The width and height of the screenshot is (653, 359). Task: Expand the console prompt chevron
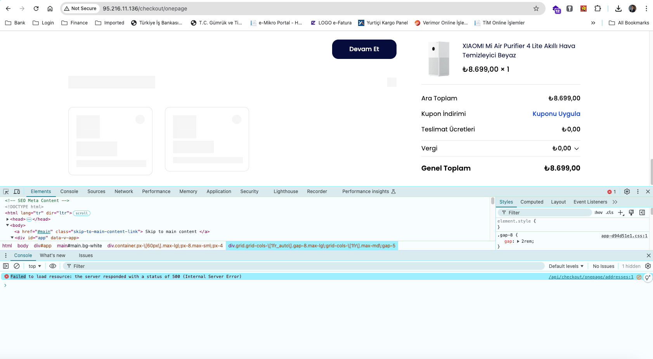tap(5, 285)
